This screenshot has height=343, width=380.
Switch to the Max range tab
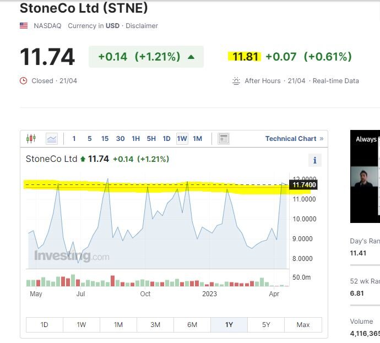[303, 325]
